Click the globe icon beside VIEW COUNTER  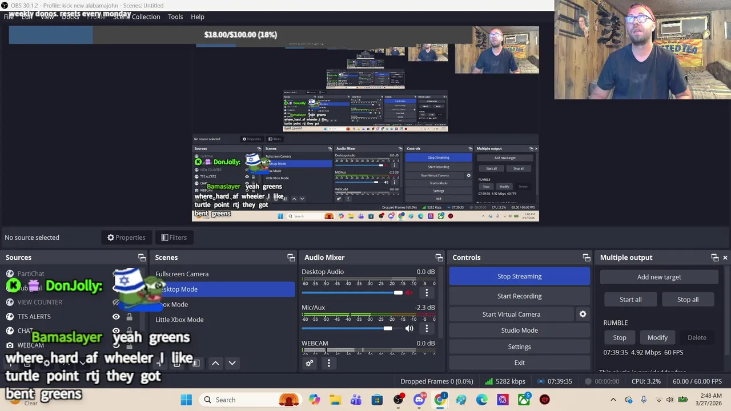(x=10, y=302)
